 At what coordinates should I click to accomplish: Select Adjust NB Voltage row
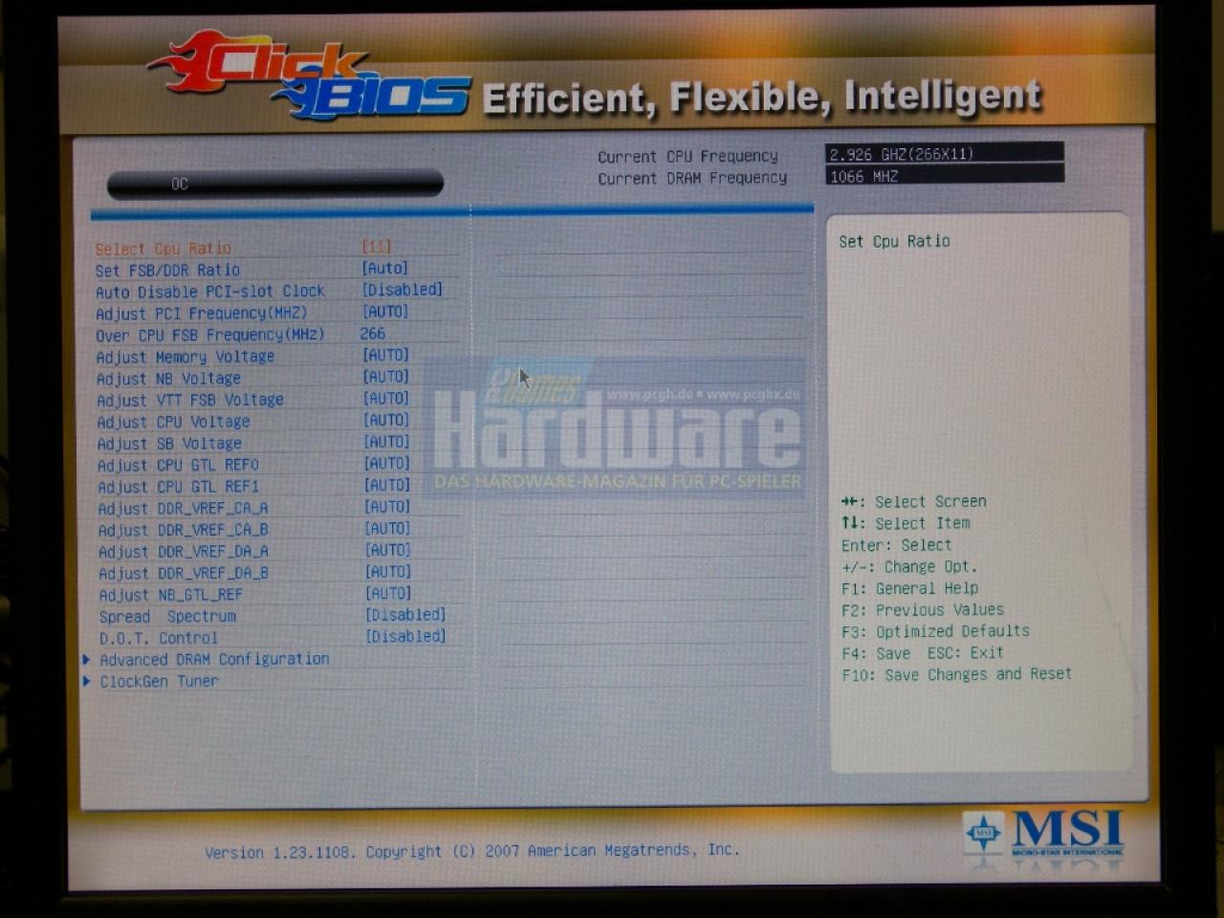168,379
